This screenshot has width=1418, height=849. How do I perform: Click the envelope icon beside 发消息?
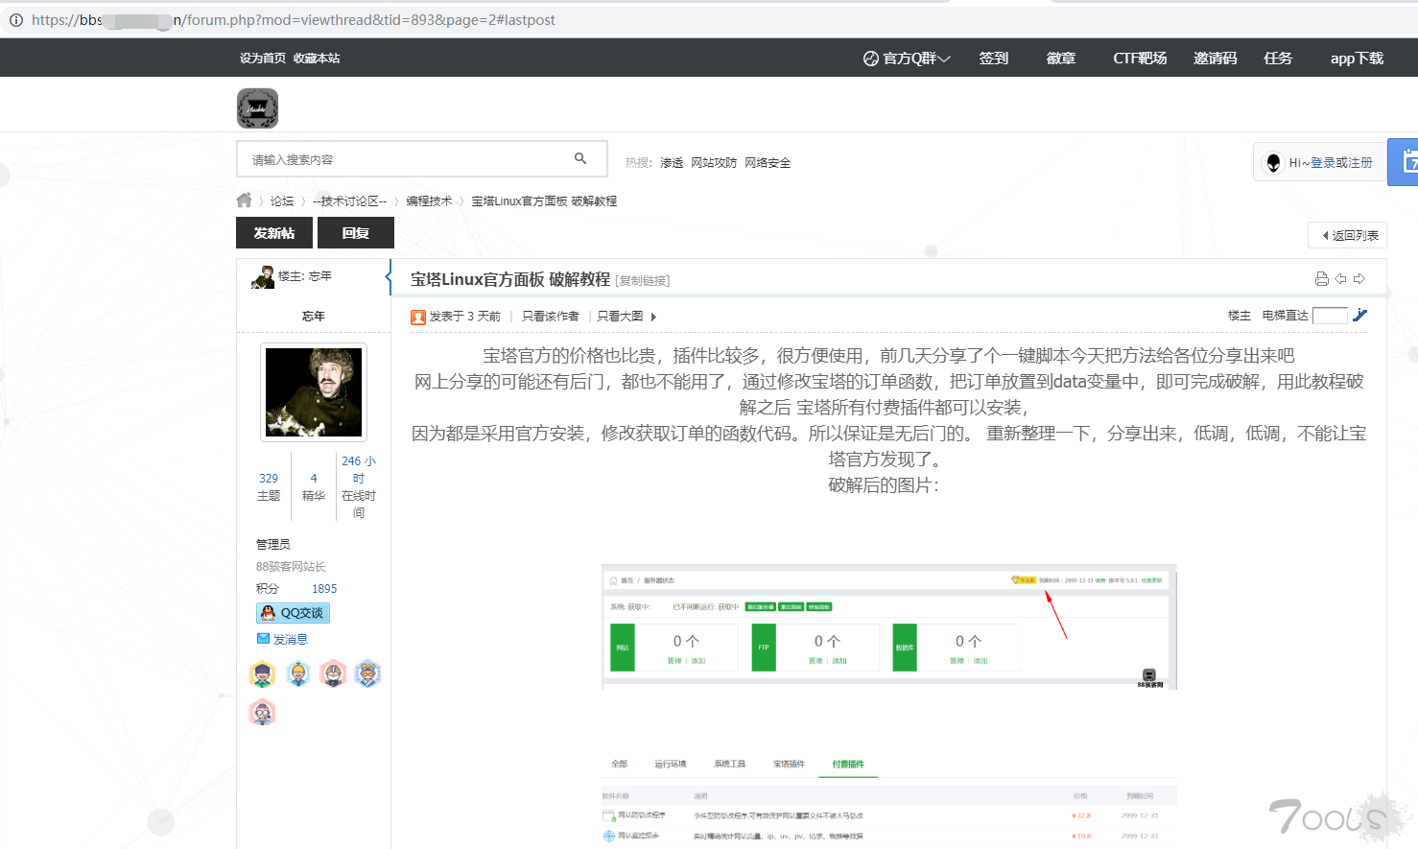click(x=263, y=639)
